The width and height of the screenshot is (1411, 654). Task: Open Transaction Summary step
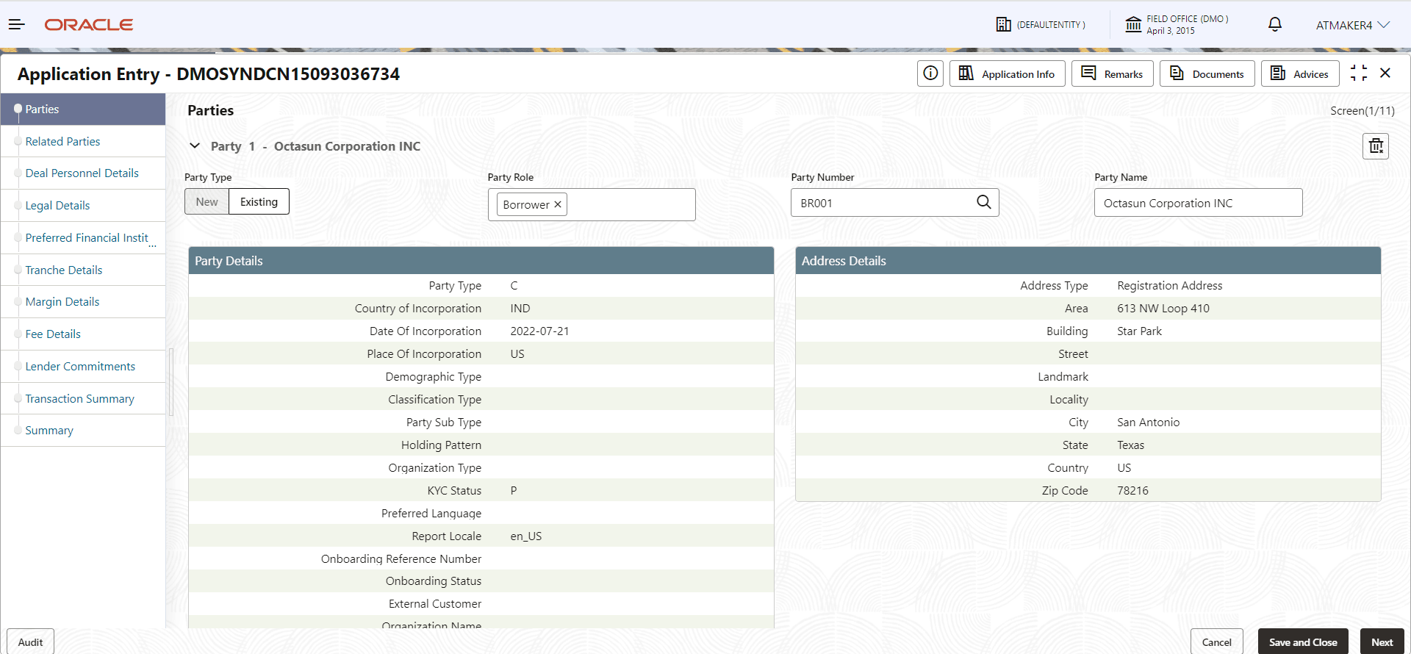pos(83,398)
